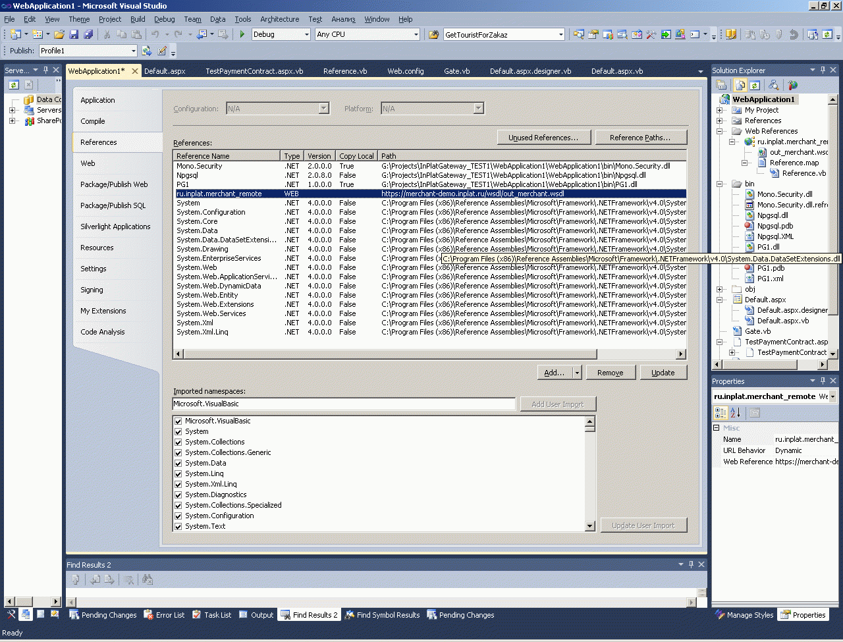Click the Imported namespaces text field

click(x=344, y=404)
